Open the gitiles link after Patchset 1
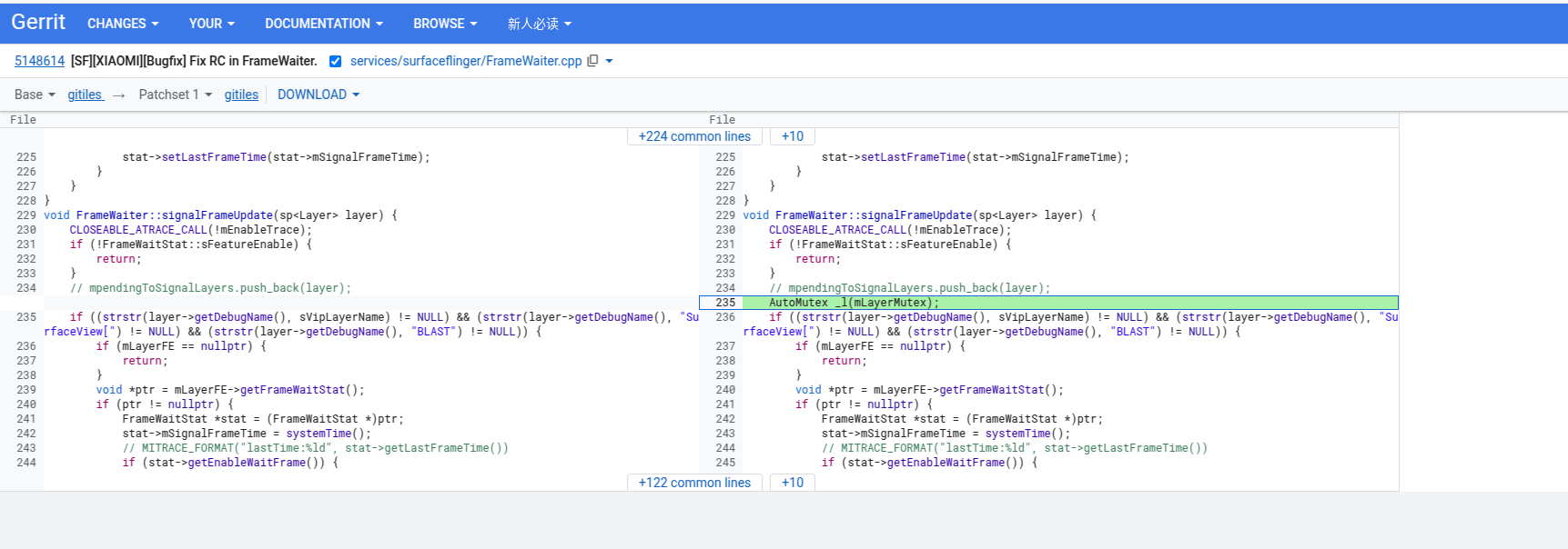1568x549 pixels. tap(241, 95)
